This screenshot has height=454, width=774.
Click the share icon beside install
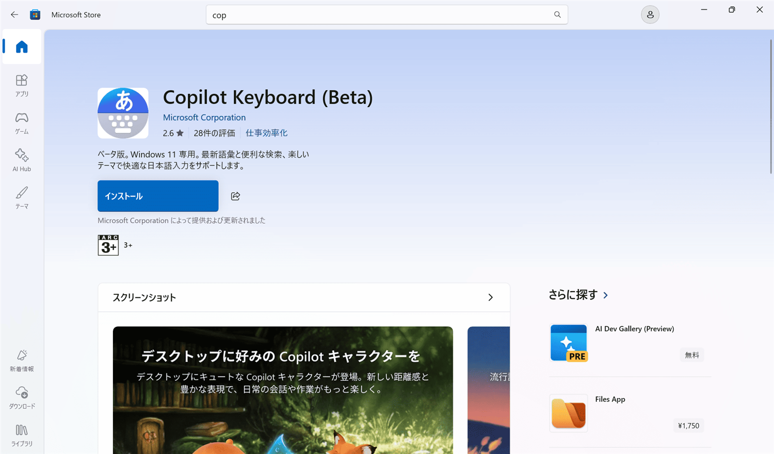pyautogui.click(x=235, y=196)
